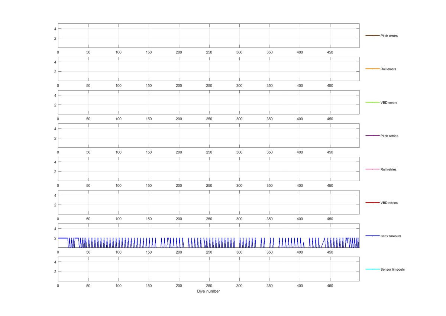This screenshot has width=446, height=316.
Task: Click inside the Roll retries subplot area
Action: pyautogui.click(x=209, y=169)
